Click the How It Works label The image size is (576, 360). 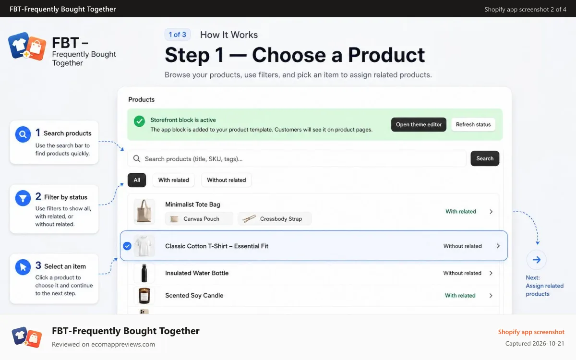point(229,35)
